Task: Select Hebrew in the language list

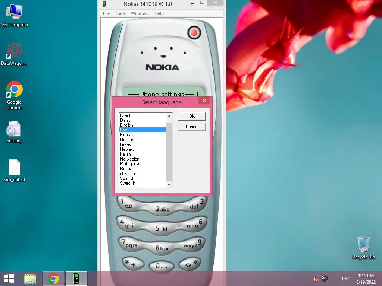Action: [x=143, y=149]
